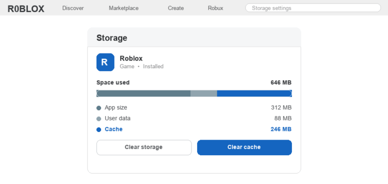This screenshot has height=184, width=388.
Task: Click the Game • Installed subtitle
Action: pos(141,66)
